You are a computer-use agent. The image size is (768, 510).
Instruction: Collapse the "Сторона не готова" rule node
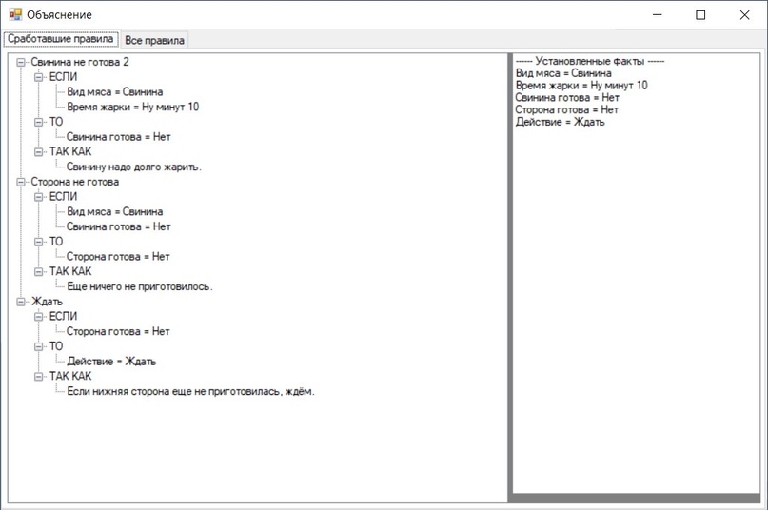(21, 182)
